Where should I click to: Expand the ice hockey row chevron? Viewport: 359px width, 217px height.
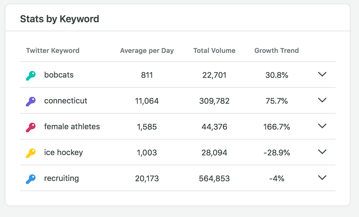[322, 152]
